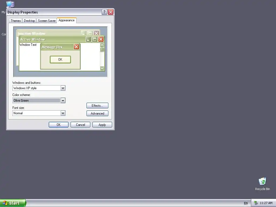
Task: Open the Themes tab
Action: 16,21
